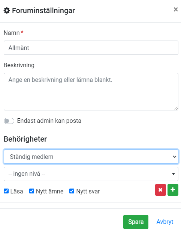Click the Endast admin kan posta label
This screenshot has width=181, height=234.
click(49, 121)
